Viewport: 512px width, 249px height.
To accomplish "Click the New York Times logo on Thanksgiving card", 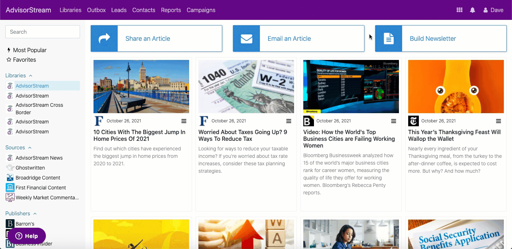I will point(414,121).
